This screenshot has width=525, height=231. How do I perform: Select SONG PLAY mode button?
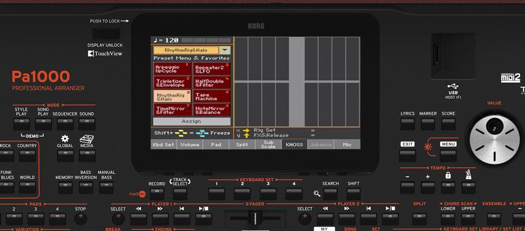pos(43,124)
